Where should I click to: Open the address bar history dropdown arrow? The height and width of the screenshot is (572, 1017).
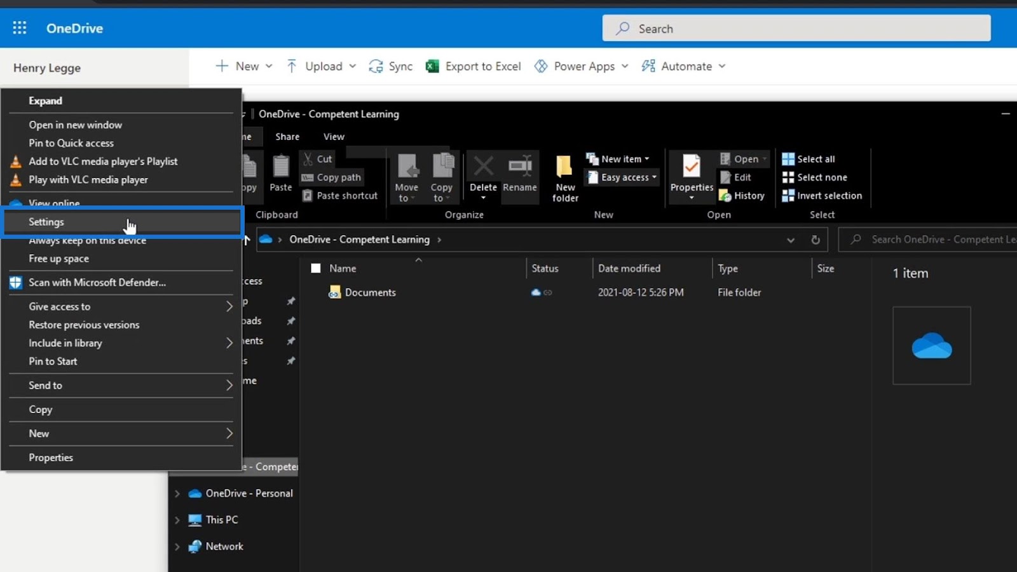pos(791,240)
